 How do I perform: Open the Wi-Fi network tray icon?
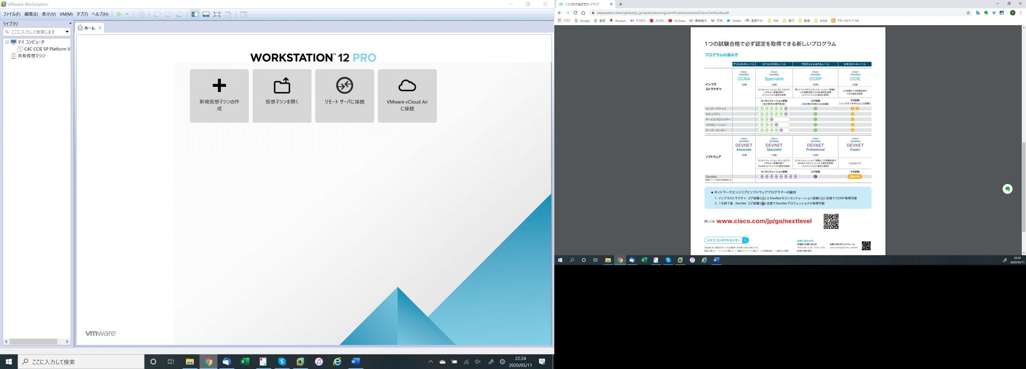pyautogui.click(x=466, y=362)
